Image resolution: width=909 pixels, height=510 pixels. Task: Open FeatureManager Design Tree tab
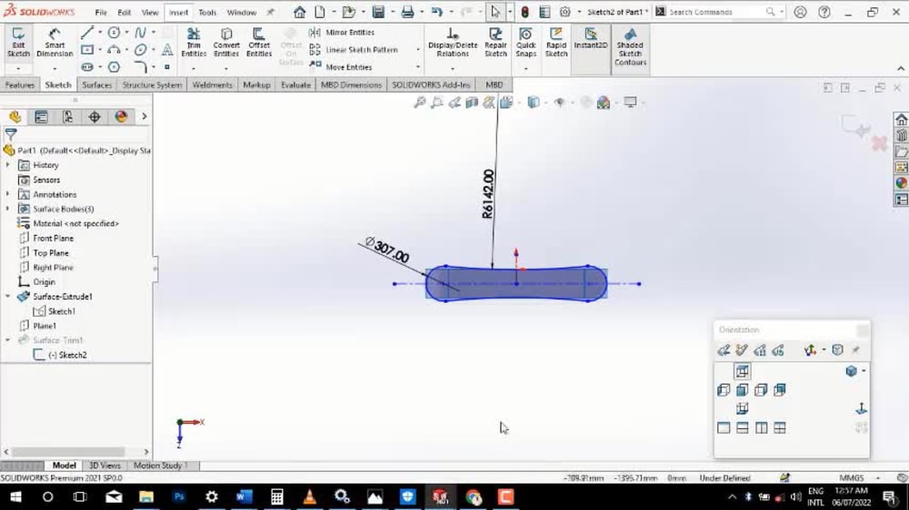[x=15, y=117]
